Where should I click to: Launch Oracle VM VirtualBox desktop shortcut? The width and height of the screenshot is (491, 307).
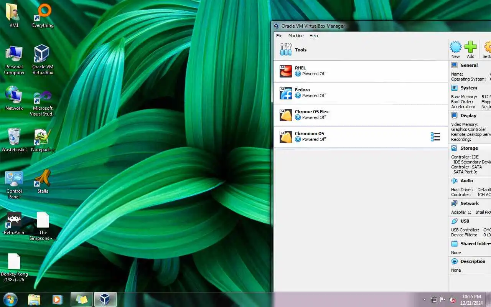pyautogui.click(x=43, y=60)
